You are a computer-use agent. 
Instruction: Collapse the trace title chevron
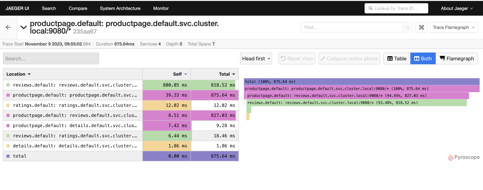pyautogui.click(x=24, y=27)
